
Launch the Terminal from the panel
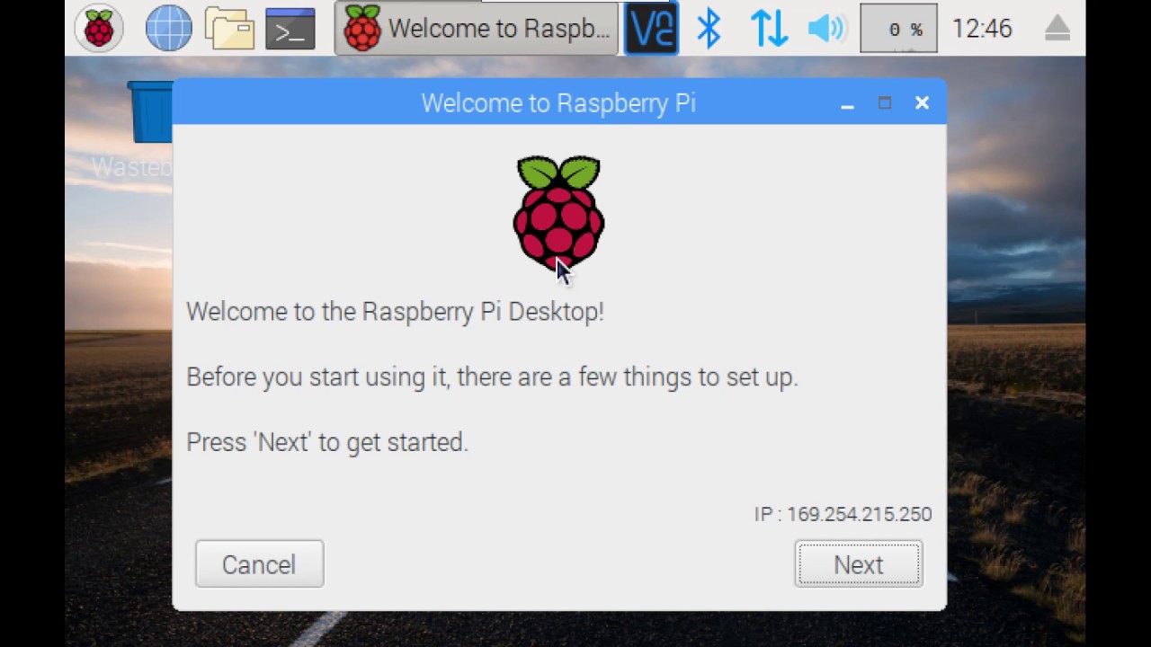(290, 29)
